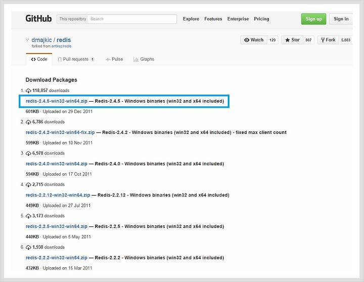364x282 pixels.
Task: Download redis-2.4.2-win32-win64-fix.zip
Action: [x=60, y=132]
